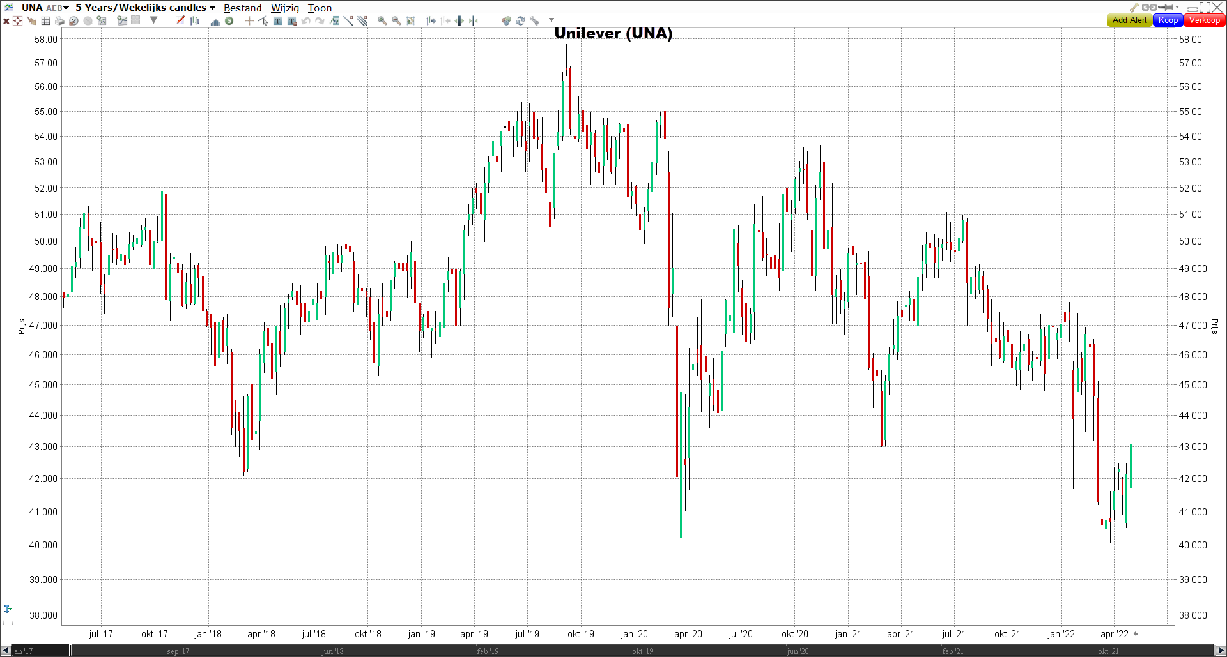Select the pointing hand tool icon

click(x=31, y=21)
